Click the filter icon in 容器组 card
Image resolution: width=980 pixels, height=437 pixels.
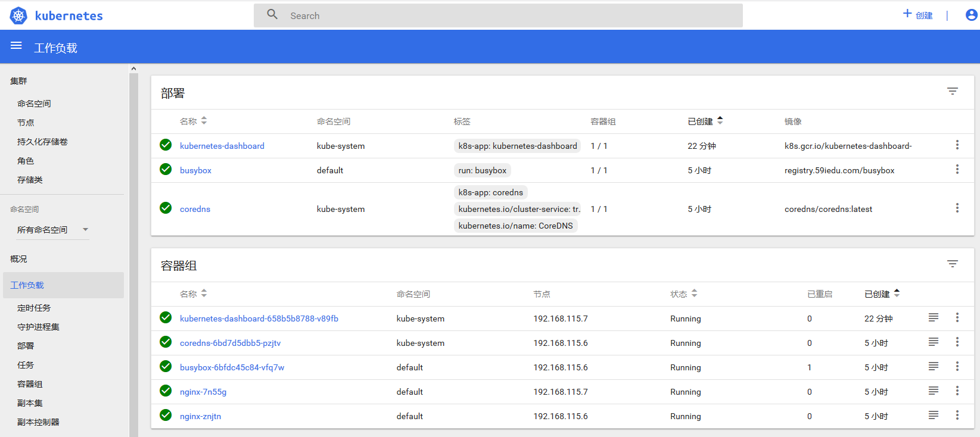pos(952,264)
